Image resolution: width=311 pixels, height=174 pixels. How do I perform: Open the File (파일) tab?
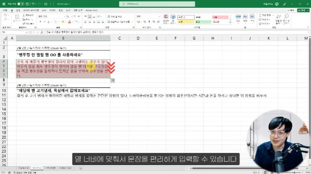5,10
